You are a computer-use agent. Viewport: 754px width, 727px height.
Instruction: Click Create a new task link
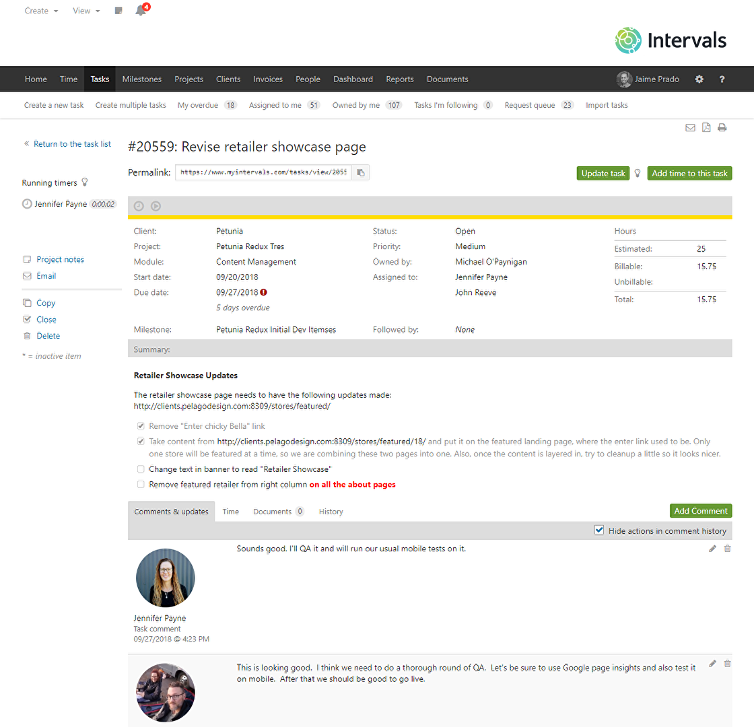tap(54, 105)
